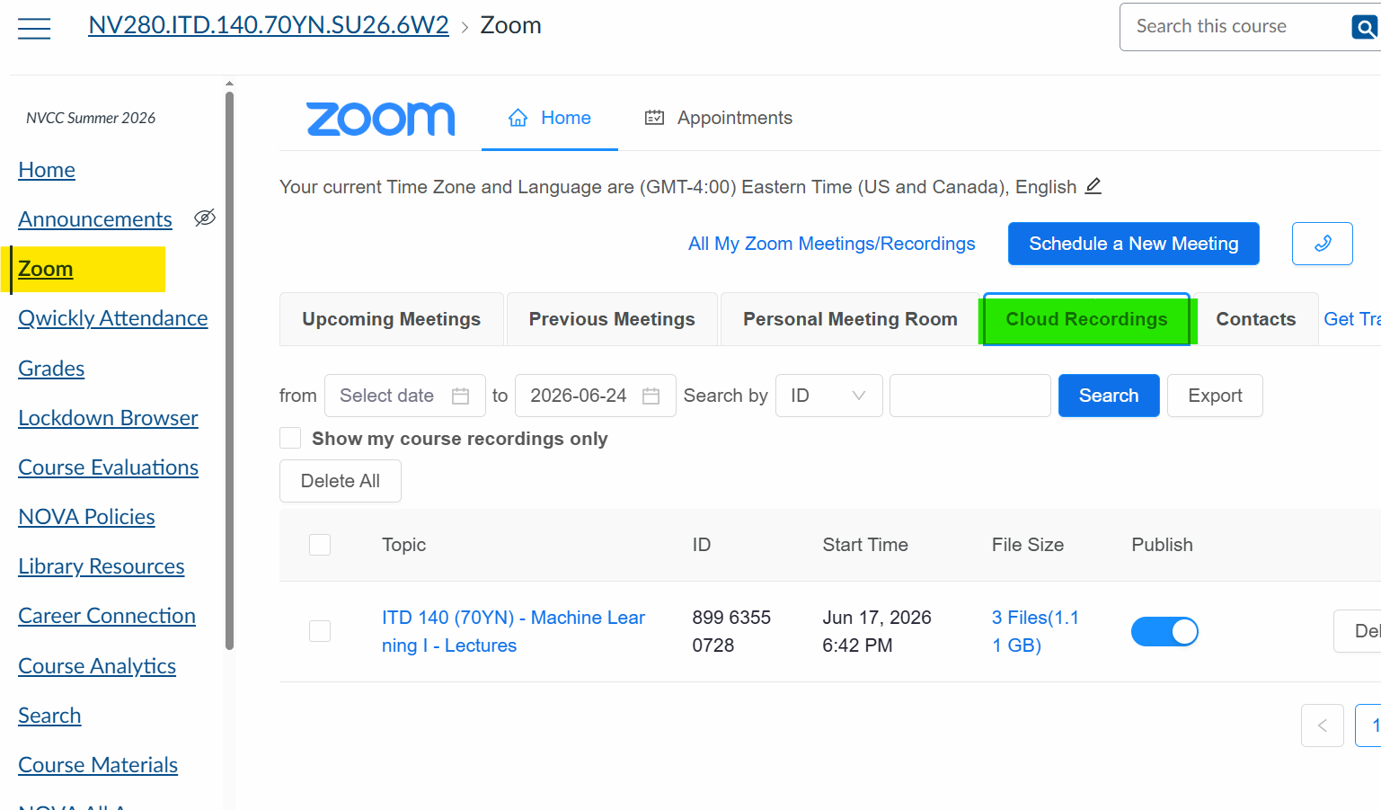1381x810 pixels.
Task: Switch to Previous Meetings tab
Action: (612, 319)
